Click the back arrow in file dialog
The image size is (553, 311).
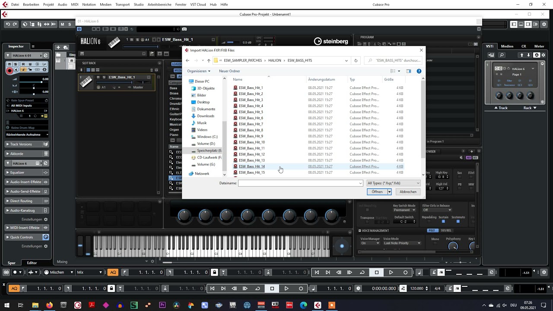pos(188,60)
